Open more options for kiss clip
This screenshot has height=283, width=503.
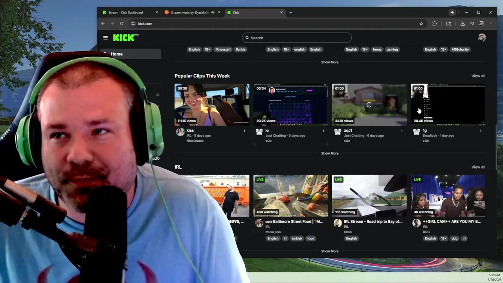point(244,131)
